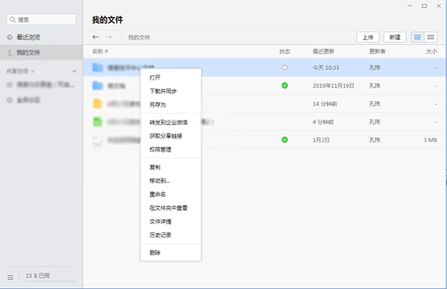
Task: Add a new shared space with plus icon
Action: pyautogui.click(x=74, y=71)
